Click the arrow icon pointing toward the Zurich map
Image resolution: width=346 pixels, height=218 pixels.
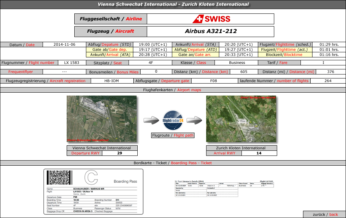tap(194, 120)
